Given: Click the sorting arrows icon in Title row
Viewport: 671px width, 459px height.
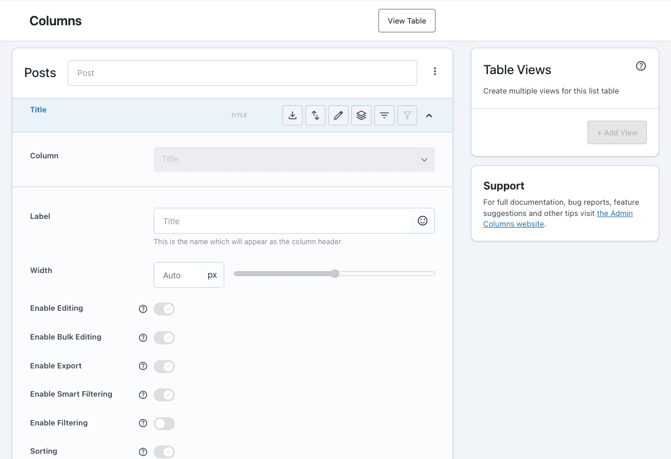Looking at the screenshot, I should 315,115.
